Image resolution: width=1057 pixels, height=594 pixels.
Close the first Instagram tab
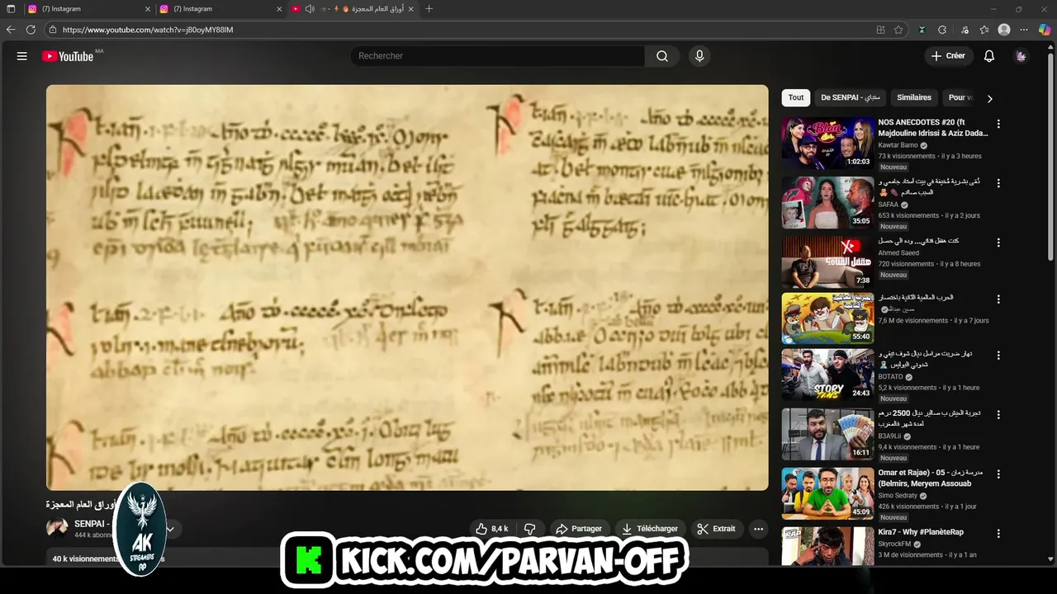tap(148, 9)
